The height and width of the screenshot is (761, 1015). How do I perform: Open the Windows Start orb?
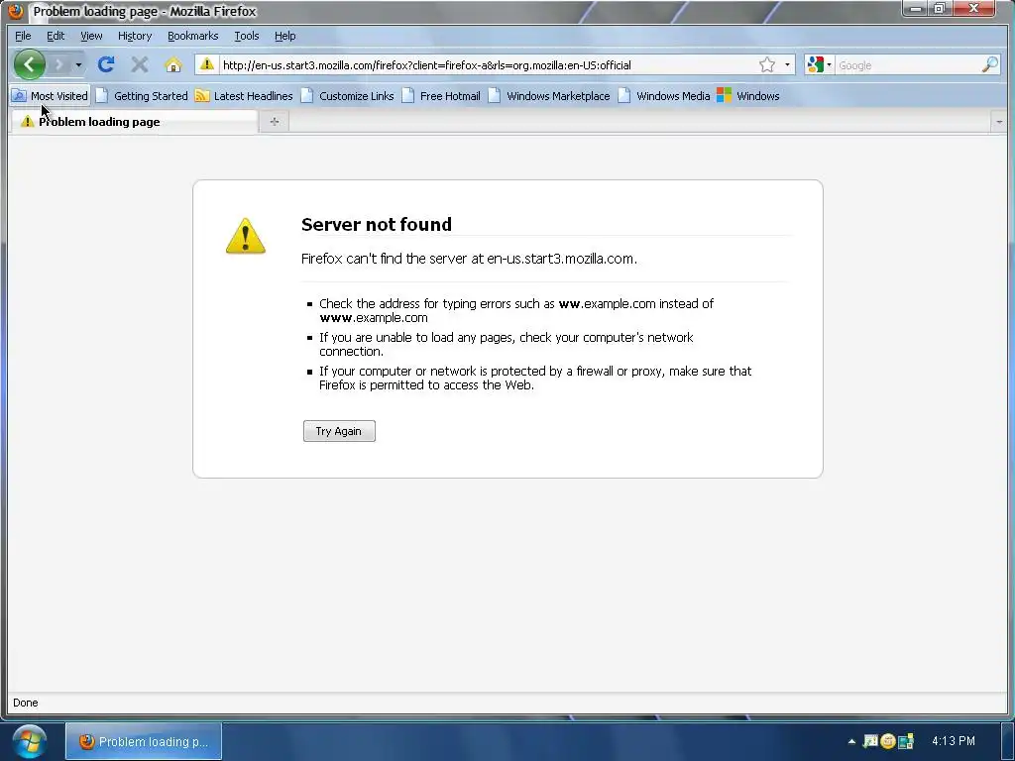29,741
